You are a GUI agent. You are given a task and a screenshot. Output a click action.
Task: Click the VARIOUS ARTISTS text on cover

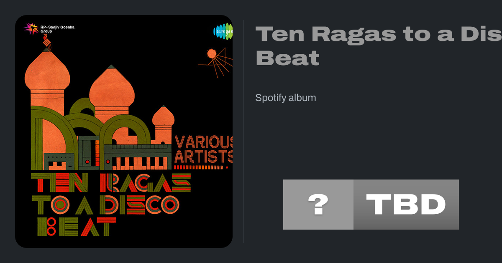point(204,149)
